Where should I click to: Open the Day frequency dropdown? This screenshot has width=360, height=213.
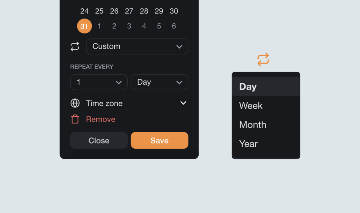tap(159, 82)
